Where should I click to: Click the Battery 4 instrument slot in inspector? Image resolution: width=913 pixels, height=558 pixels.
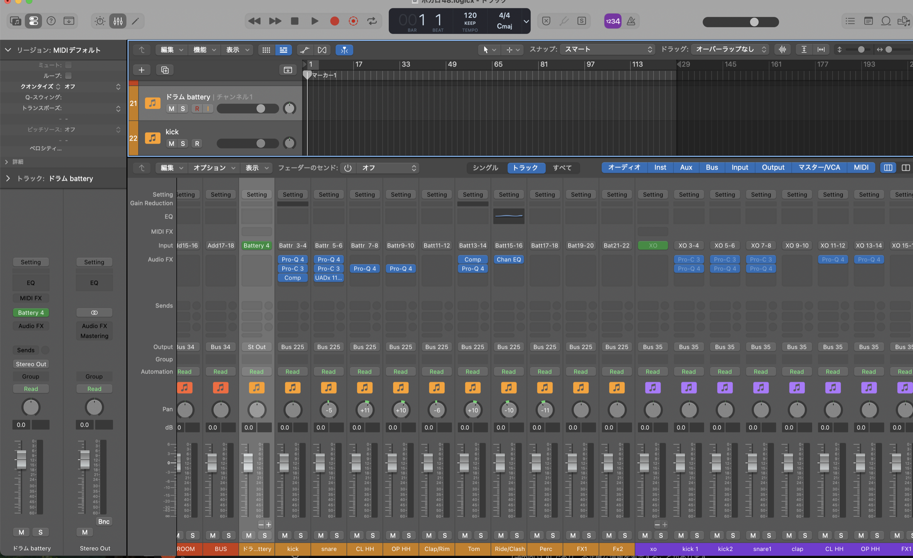tap(31, 313)
